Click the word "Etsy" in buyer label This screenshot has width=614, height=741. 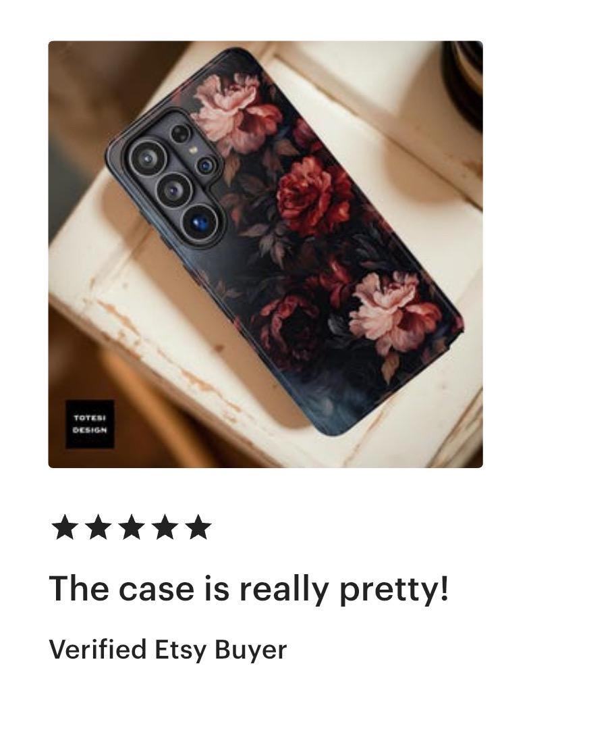(181, 649)
